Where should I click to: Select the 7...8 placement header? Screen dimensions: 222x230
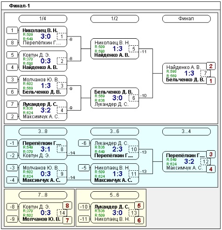[43, 195]
